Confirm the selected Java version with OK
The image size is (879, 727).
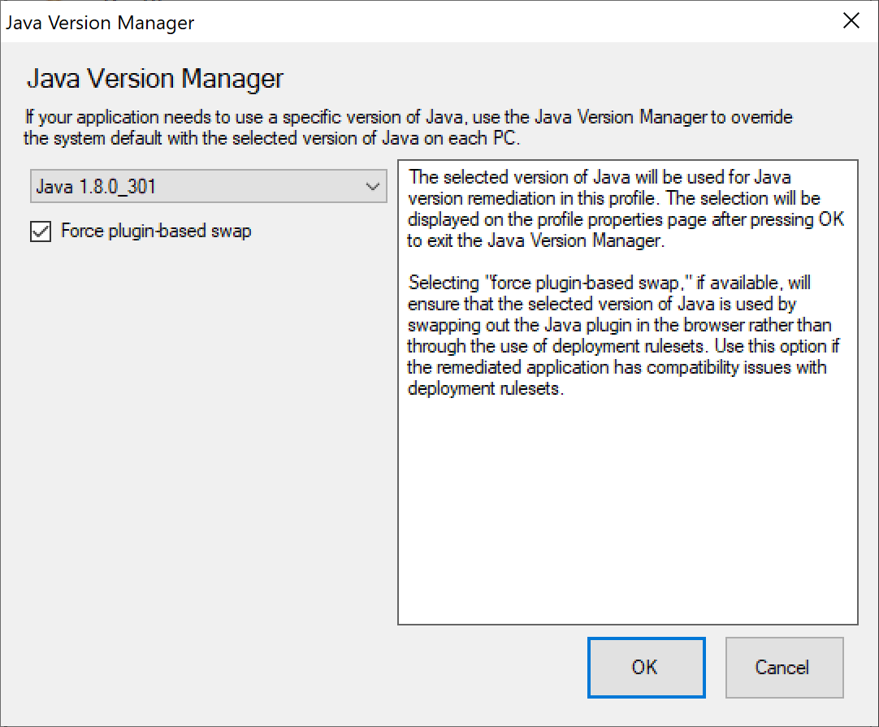click(646, 667)
